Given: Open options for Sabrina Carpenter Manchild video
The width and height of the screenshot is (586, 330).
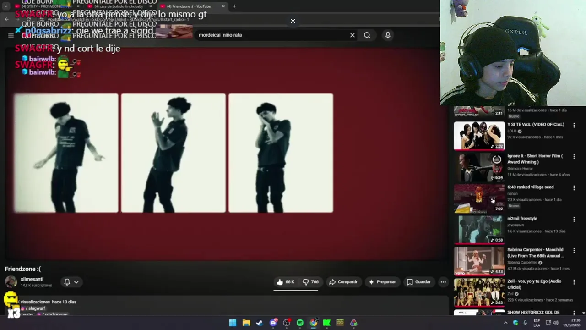Looking at the screenshot, I should tap(574, 251).
